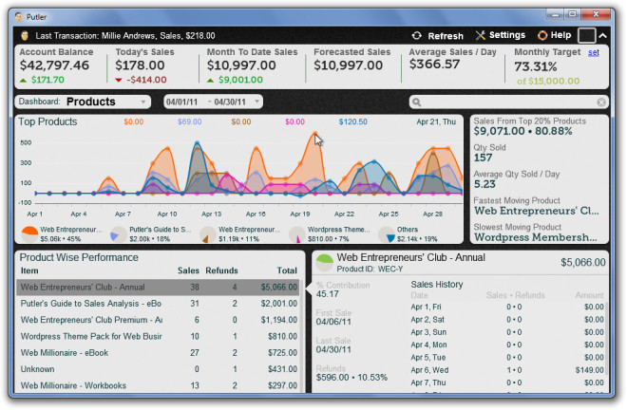Click red down arrow under Today's Sales
This screenshot has height=410, width=627.
click(119, 81)
